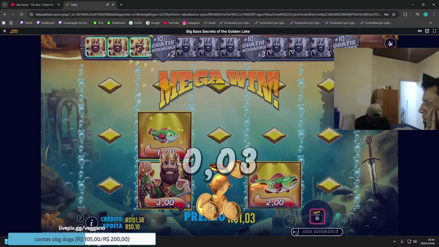Open the microphone tray icon
This screenshot has width=439, height=247.
[402, 242]
